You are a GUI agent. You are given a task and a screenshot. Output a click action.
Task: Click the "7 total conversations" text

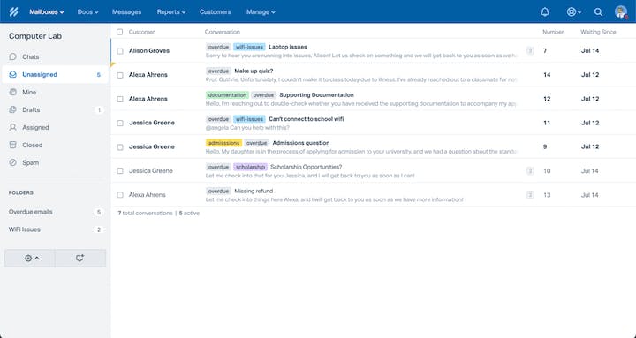[145, 213]
